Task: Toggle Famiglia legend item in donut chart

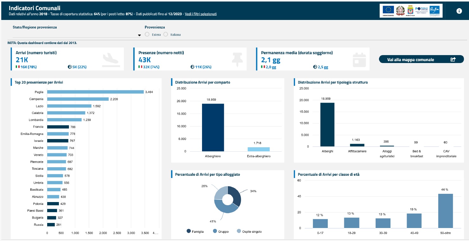Action: [195, 231]
